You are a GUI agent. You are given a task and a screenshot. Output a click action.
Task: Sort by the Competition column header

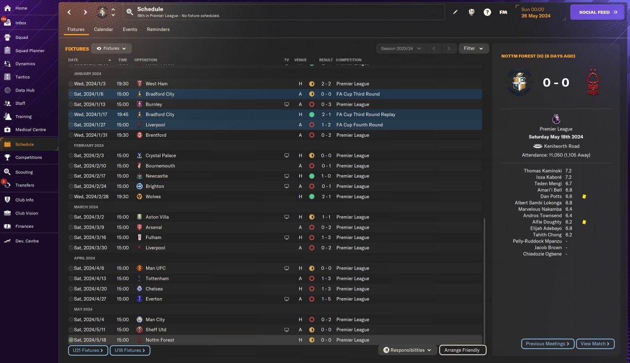pos(348,60)
